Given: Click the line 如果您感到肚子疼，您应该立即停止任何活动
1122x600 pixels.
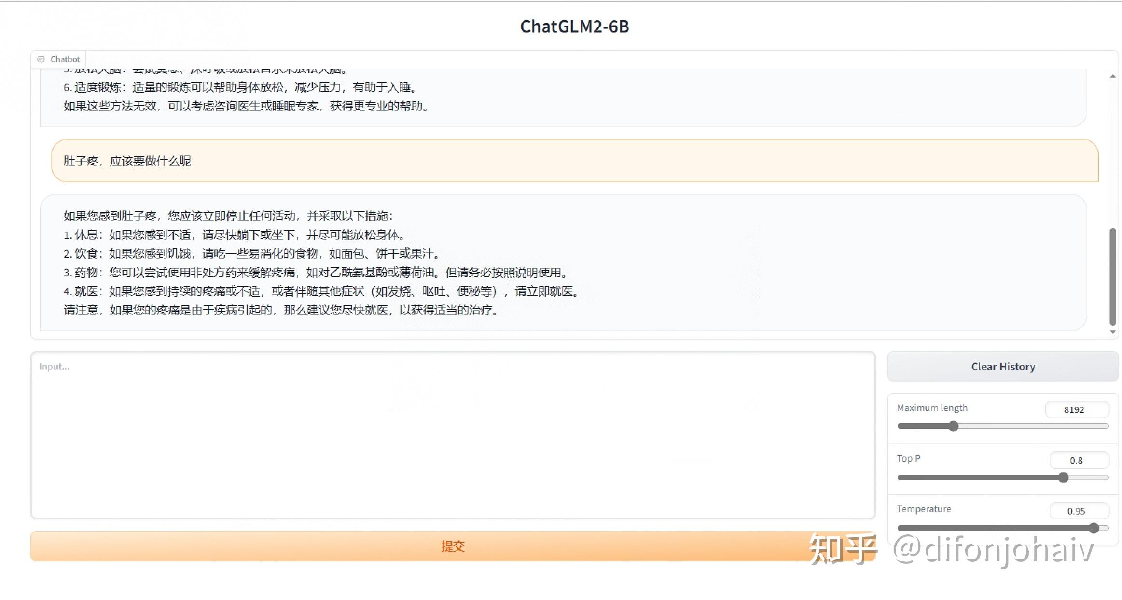Looking at the screenshot, I should 229,216.
